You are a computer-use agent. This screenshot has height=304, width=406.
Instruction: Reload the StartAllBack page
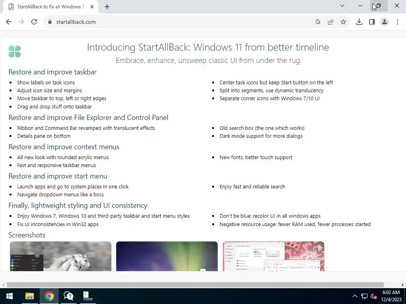click(x=34, y=22)
